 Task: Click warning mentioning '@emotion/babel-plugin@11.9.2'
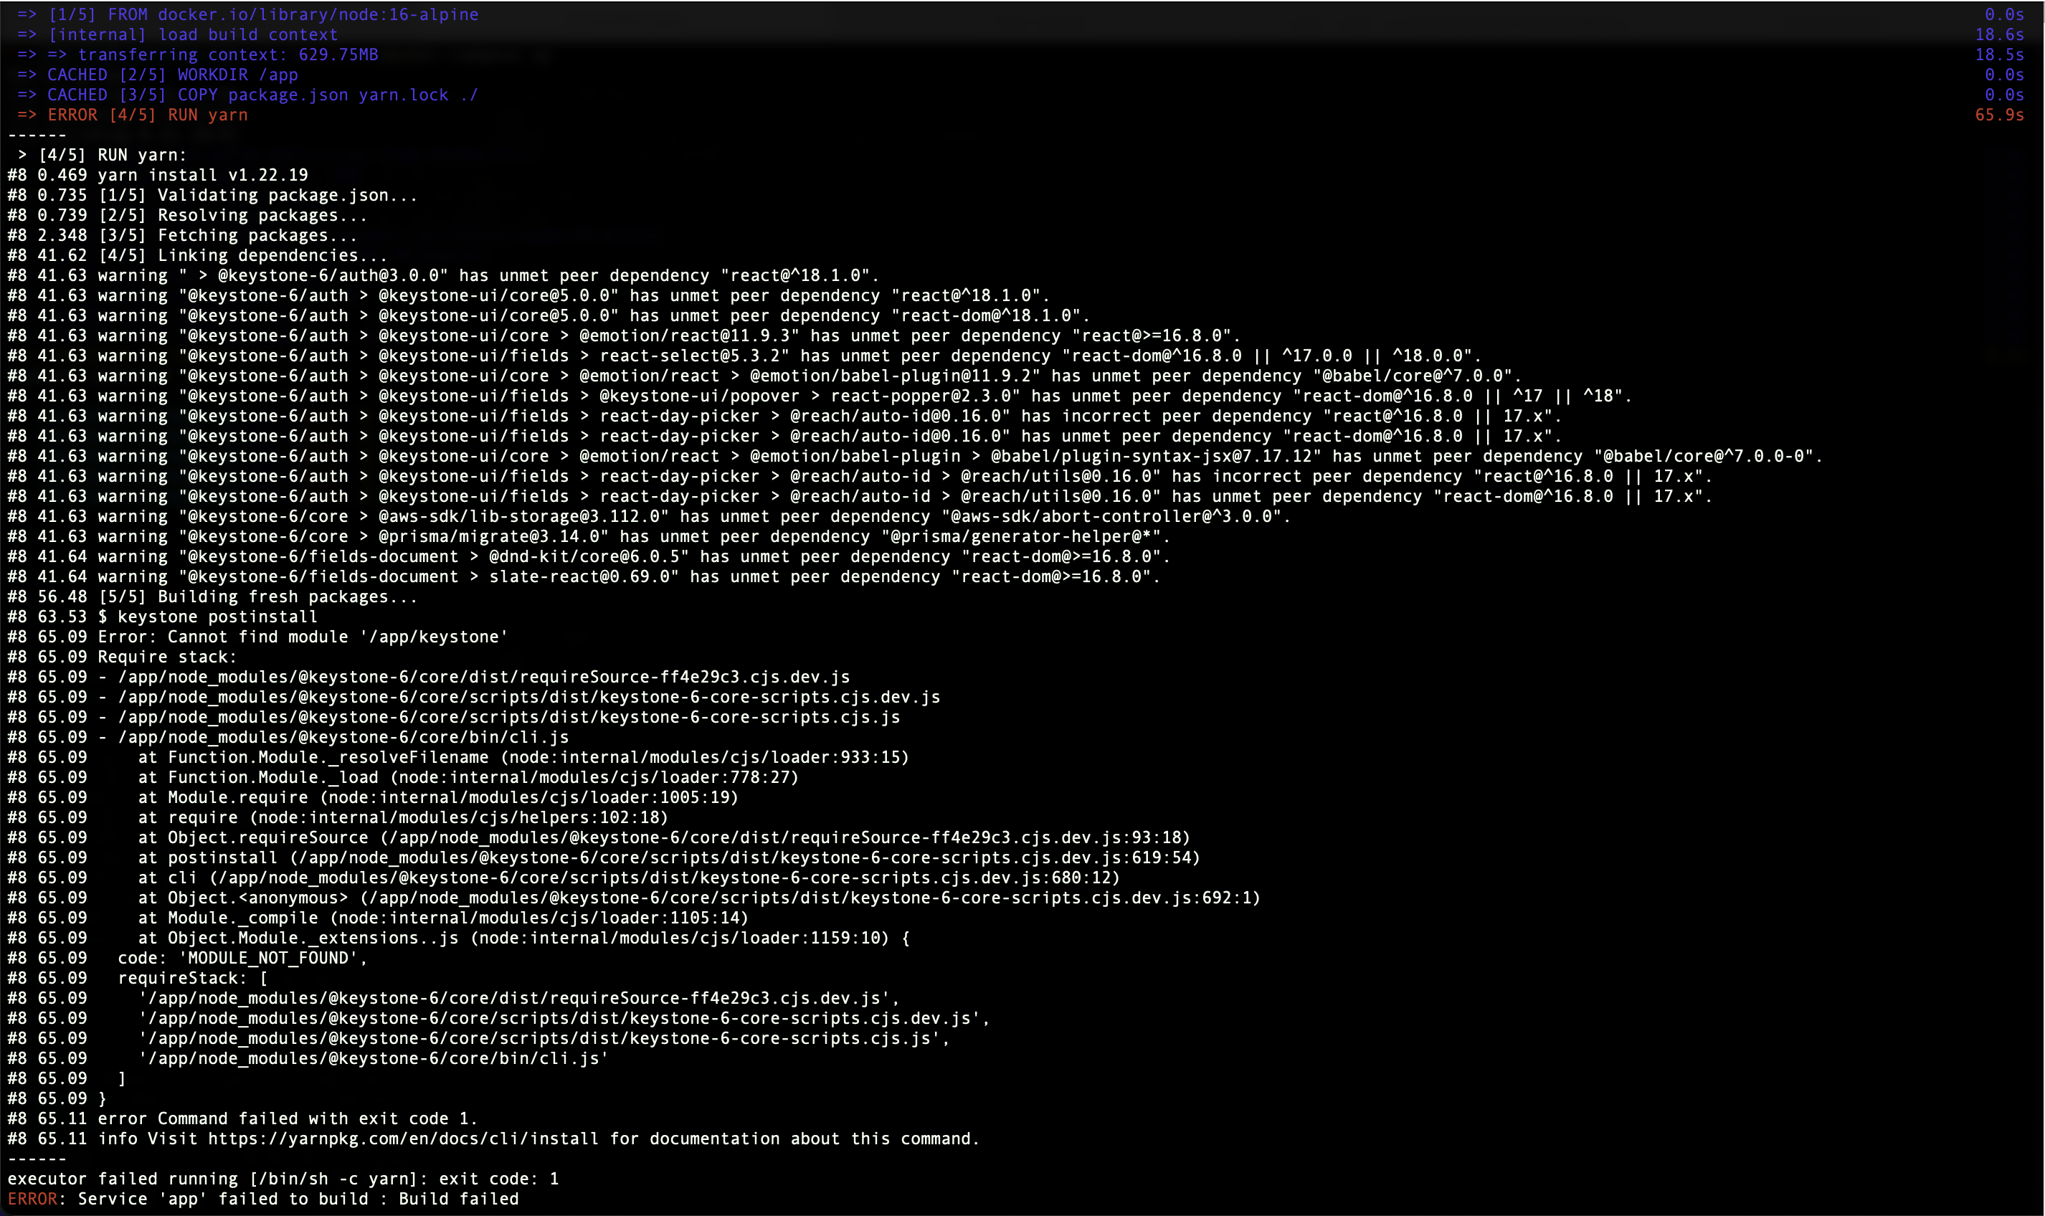pos(764,376)
